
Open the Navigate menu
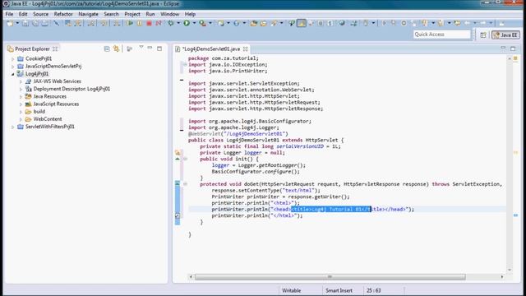click(88, 14)
